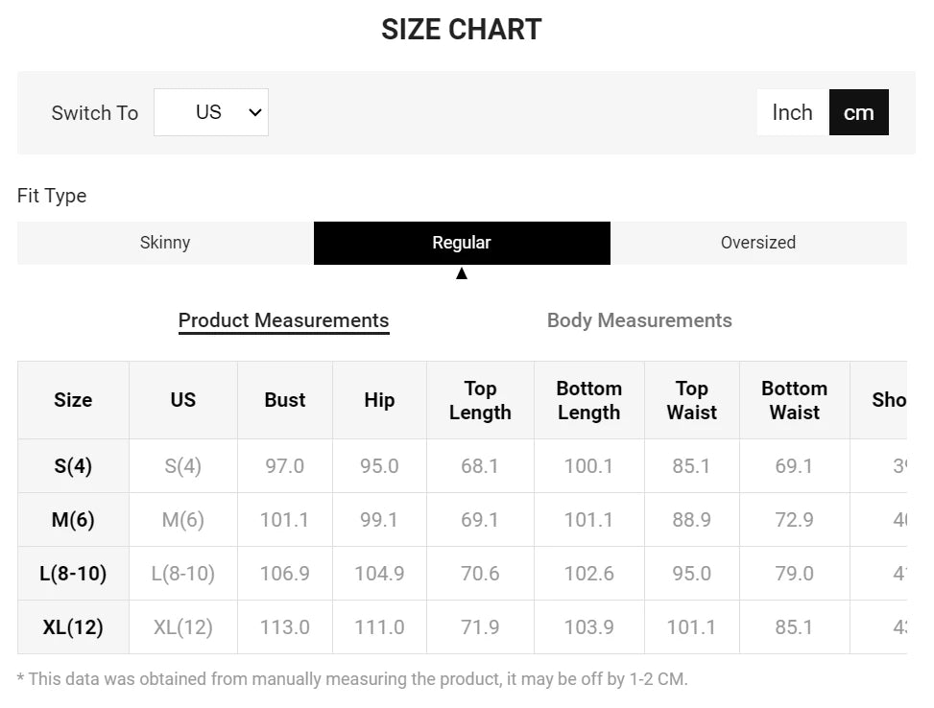934x708 pixels.
Task: Open the Product Measurements tab
Action: 284,320
